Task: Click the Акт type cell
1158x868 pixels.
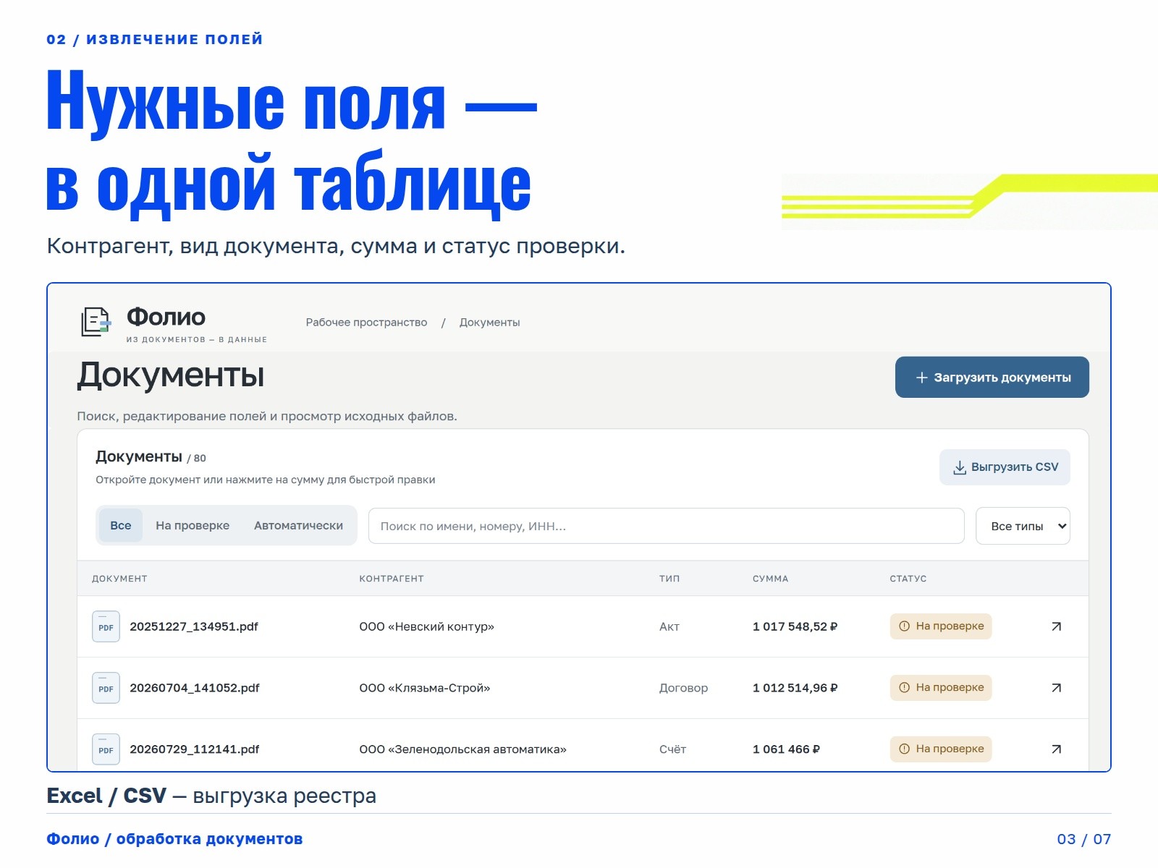Action: point(669,626)
